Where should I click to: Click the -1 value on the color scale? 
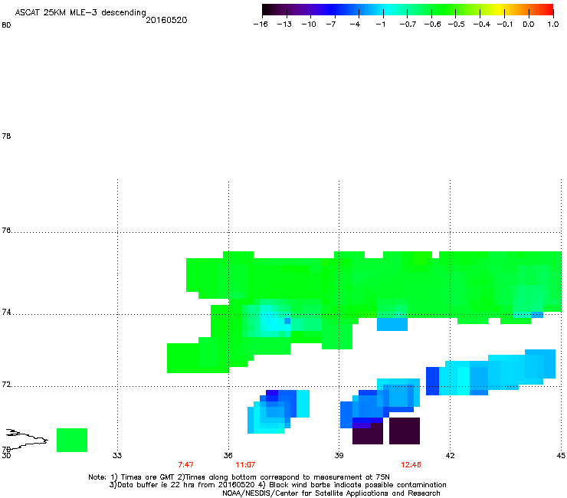click(x=380, y=25)
